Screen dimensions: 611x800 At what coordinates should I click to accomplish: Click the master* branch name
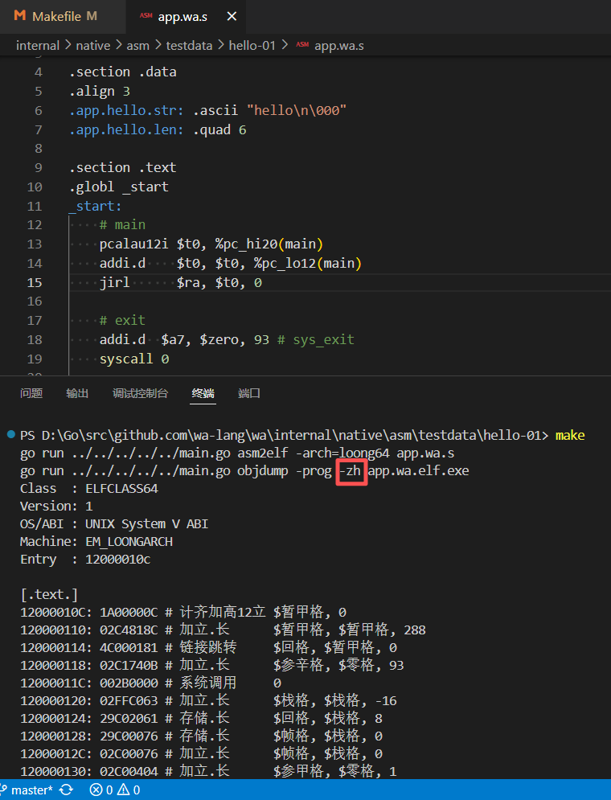pyautogui.click(x=32, y=790)
